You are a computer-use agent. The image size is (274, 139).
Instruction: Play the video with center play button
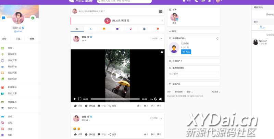tap(117, 76)
